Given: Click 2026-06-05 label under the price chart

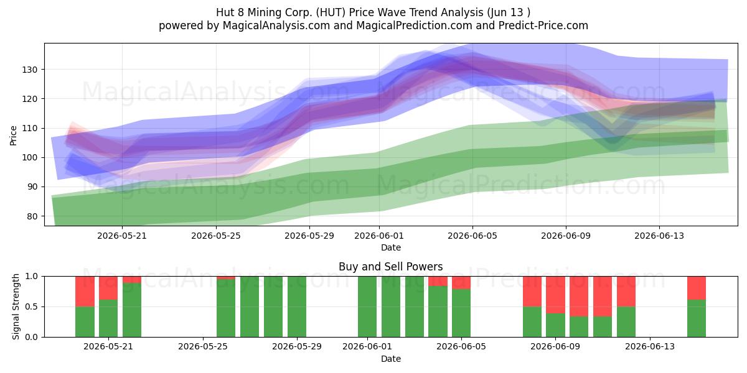Looking at the screenshot, I should [472, 236].
